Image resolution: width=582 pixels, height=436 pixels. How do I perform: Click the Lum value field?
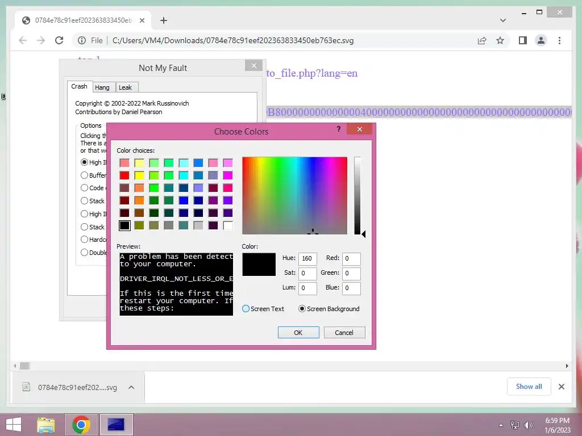(x=307, y=288)
